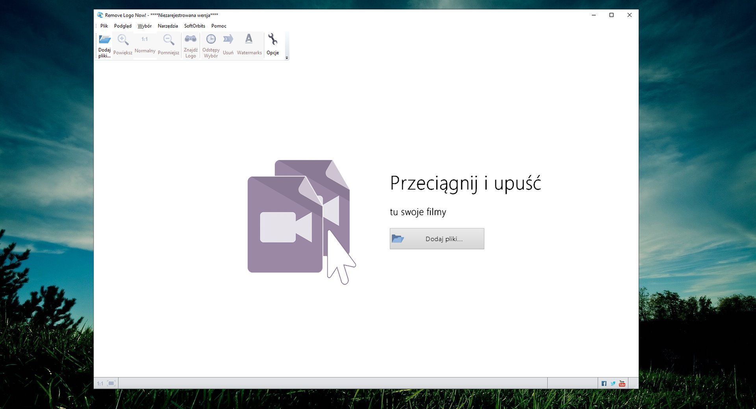Click the fit-to-window status bar icon
Image resolution: width=756 pixels, height=409 pixels.
[111, 383]
